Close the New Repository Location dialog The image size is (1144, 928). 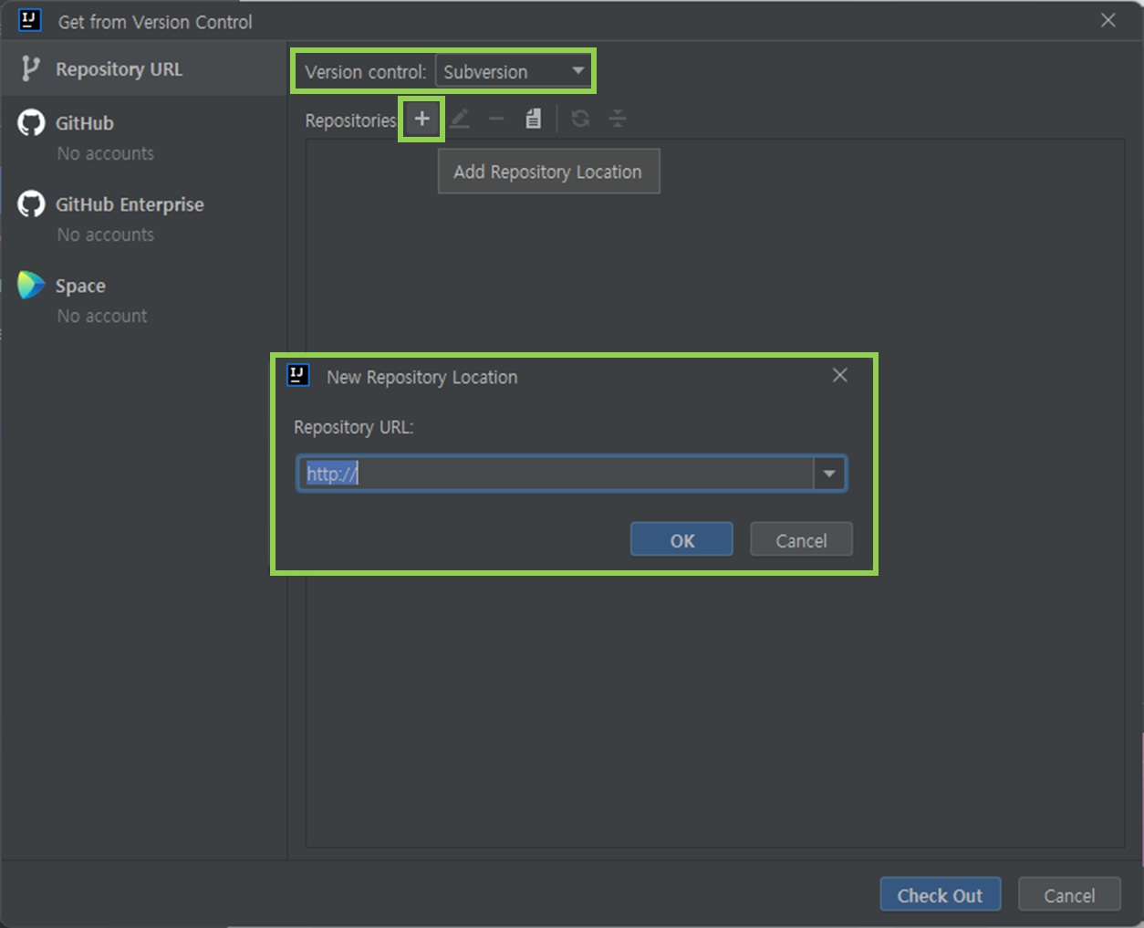coord(840,375)
